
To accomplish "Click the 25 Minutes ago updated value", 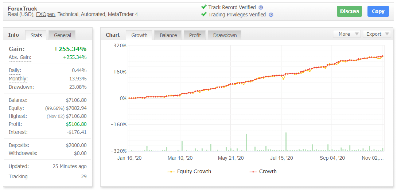I will pyautogui.click(x=70, y=167).
